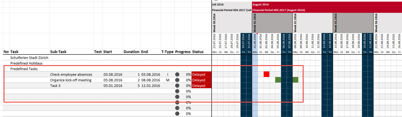
Task: Click the Organize kick-off meeting sub-task cell
Action: 71,80
